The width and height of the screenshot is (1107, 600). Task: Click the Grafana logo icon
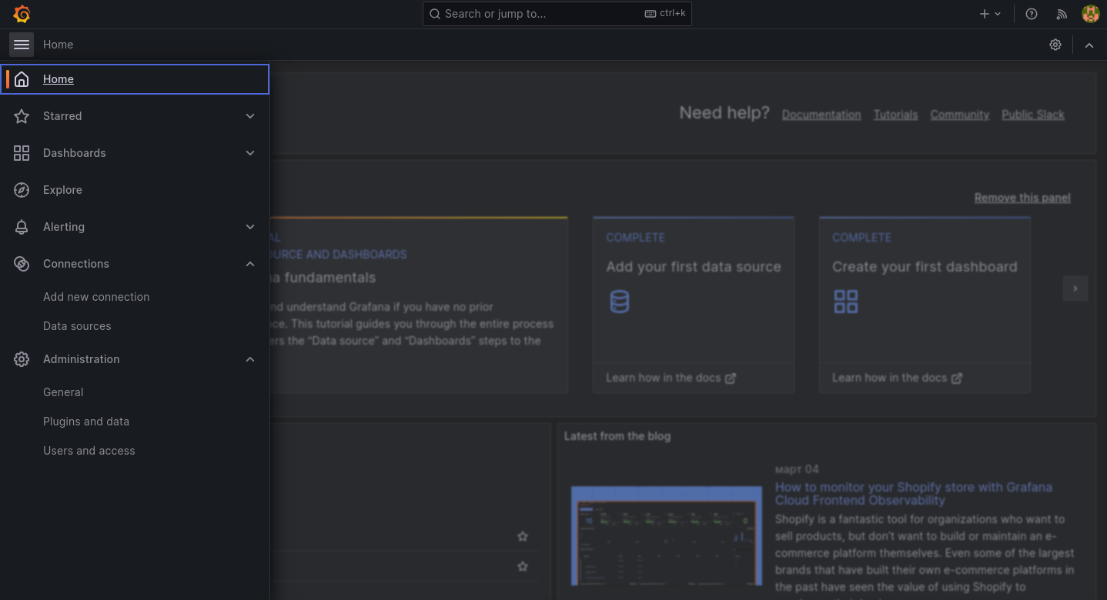[22, 14]
